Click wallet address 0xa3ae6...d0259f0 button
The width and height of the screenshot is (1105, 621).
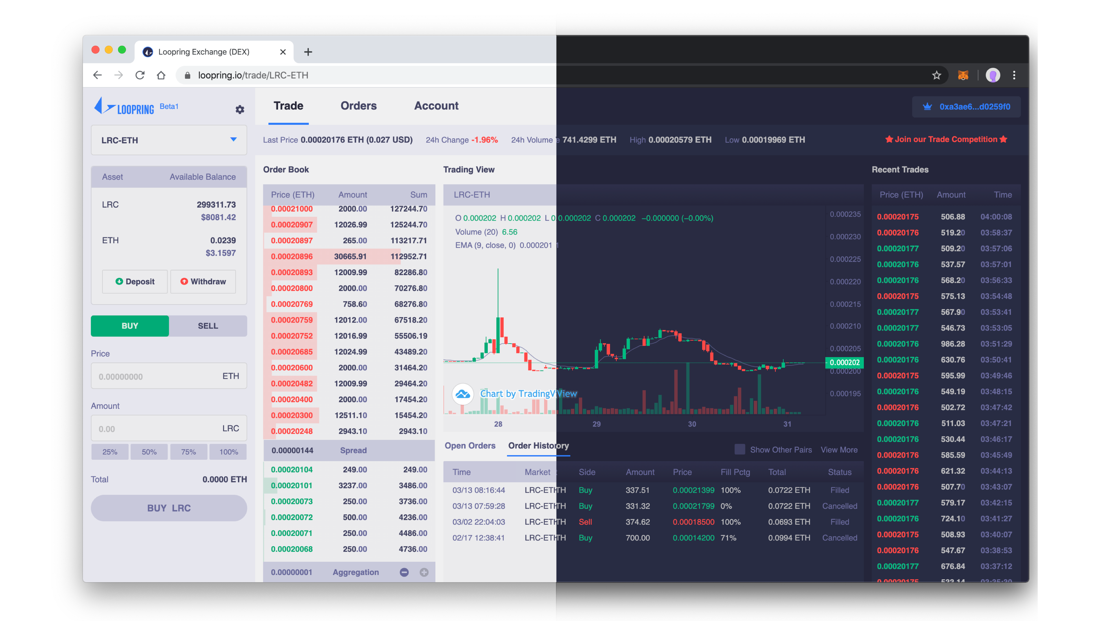tap(966, 107)
